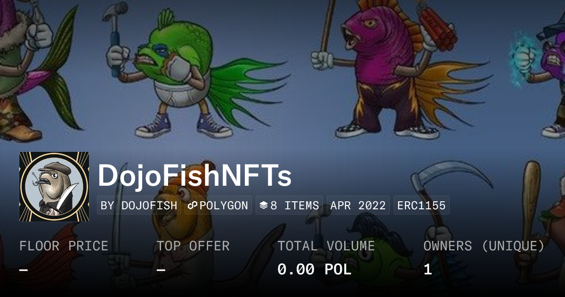Screen dimensions: 565x297
Task: Click the 0.00 POL volume value
Action: 314,269
